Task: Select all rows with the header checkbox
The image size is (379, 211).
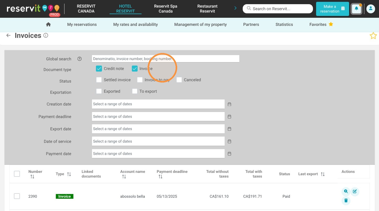Action: tap(17, 174)
